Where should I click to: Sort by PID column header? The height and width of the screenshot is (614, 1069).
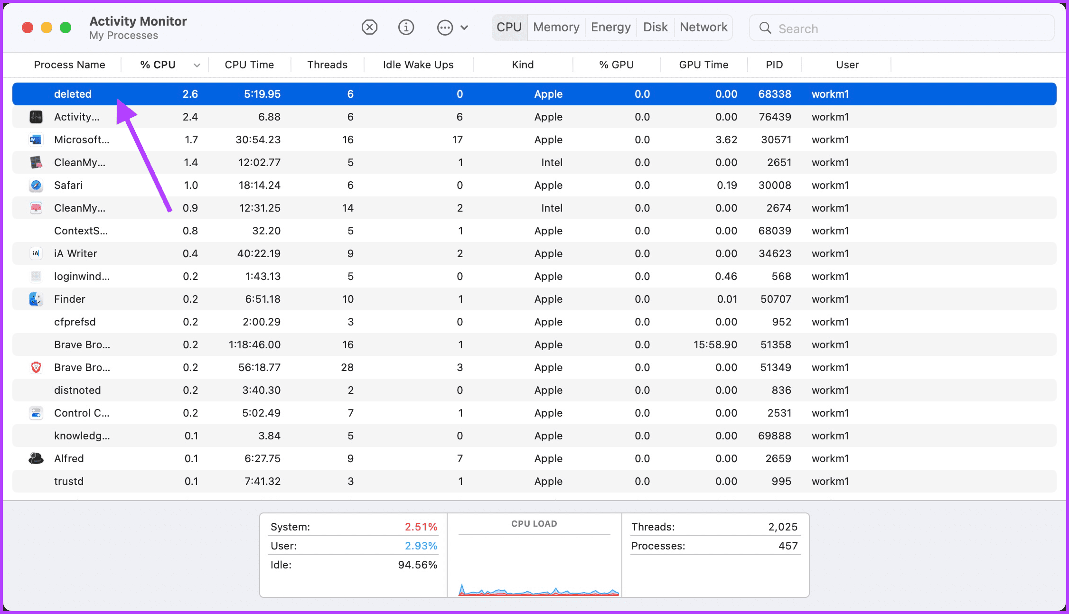pos(774,65)
